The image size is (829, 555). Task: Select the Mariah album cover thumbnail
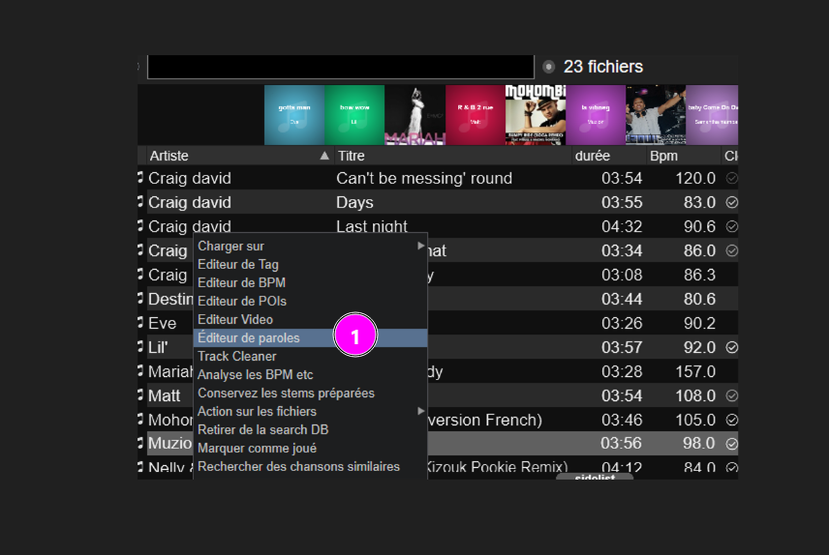[x=414, y=115]
